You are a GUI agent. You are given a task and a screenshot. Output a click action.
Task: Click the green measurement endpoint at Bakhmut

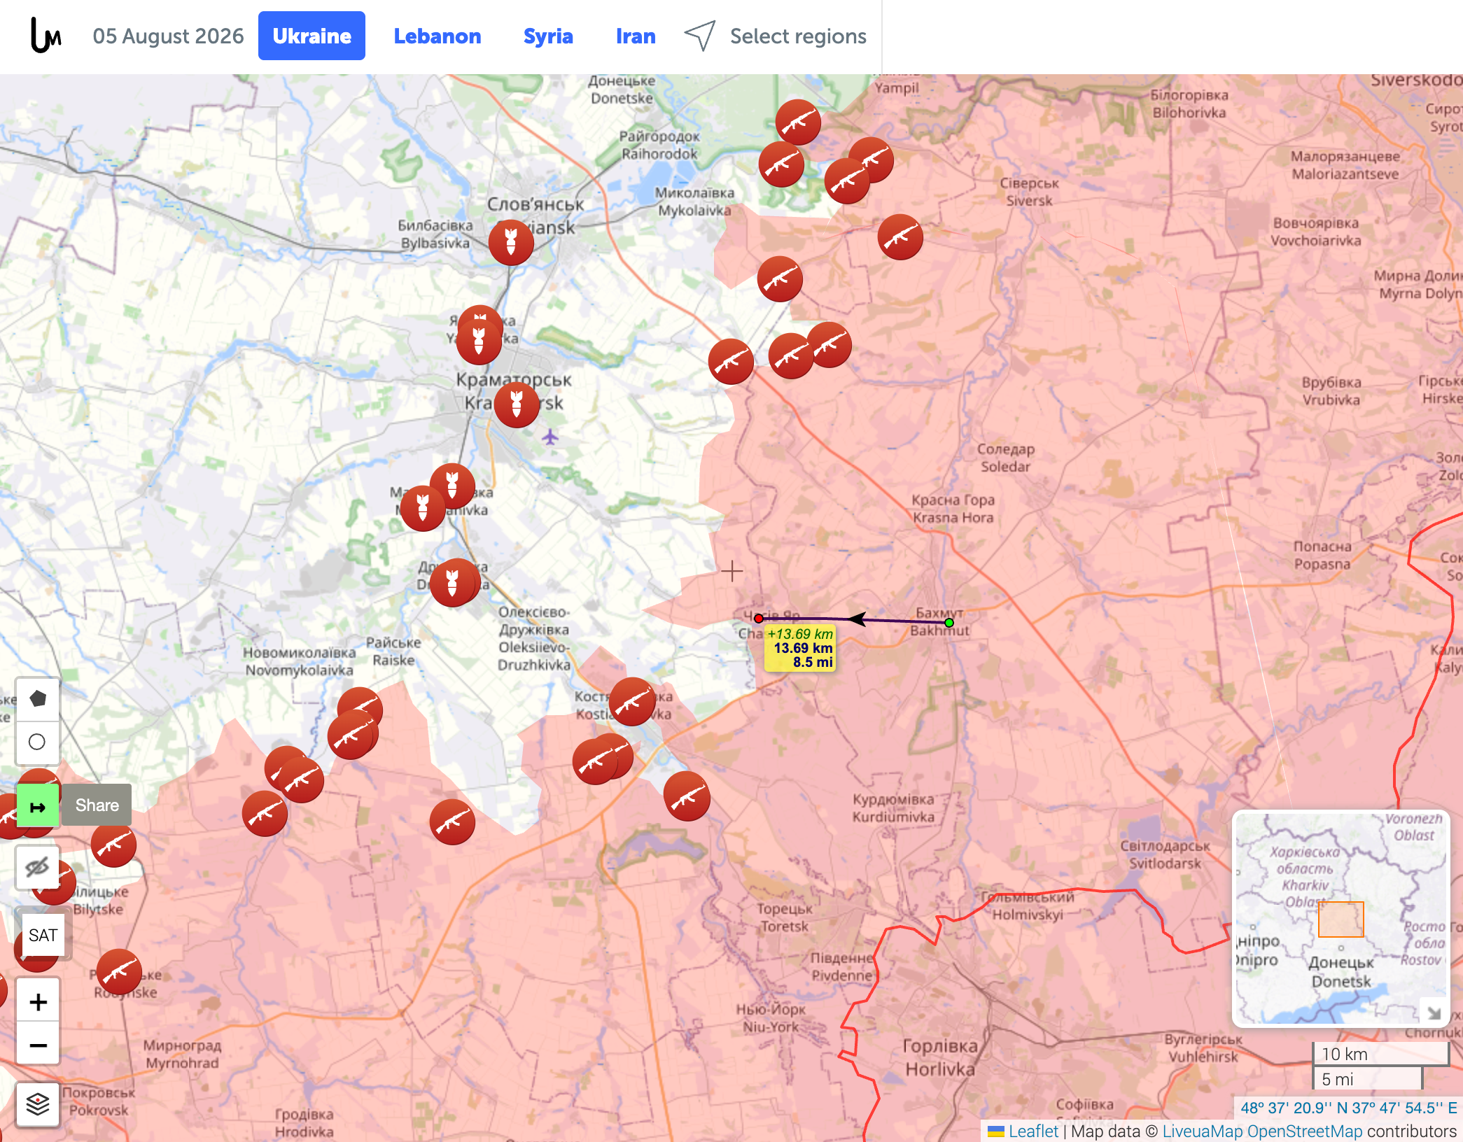point(949,622)
